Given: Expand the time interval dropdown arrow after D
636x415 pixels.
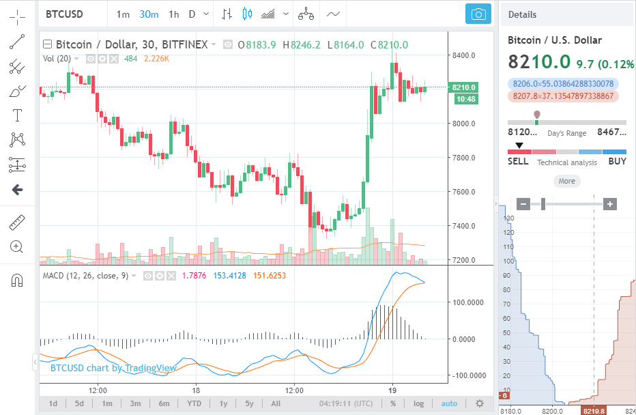Looking at the screenshot, I should pos(207,14).
